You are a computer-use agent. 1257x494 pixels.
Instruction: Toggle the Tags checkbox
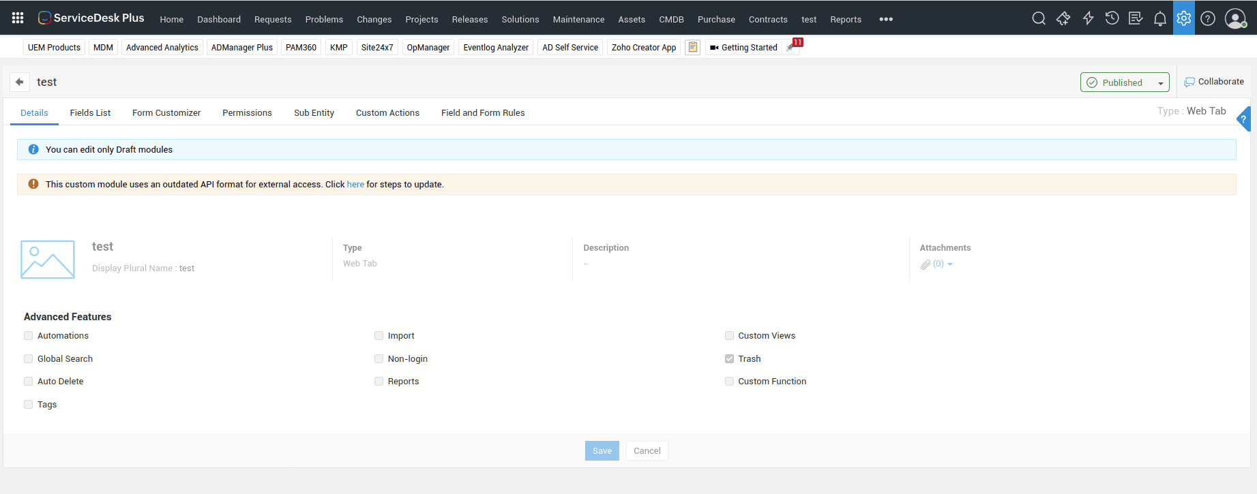click(x=29, y=404)
